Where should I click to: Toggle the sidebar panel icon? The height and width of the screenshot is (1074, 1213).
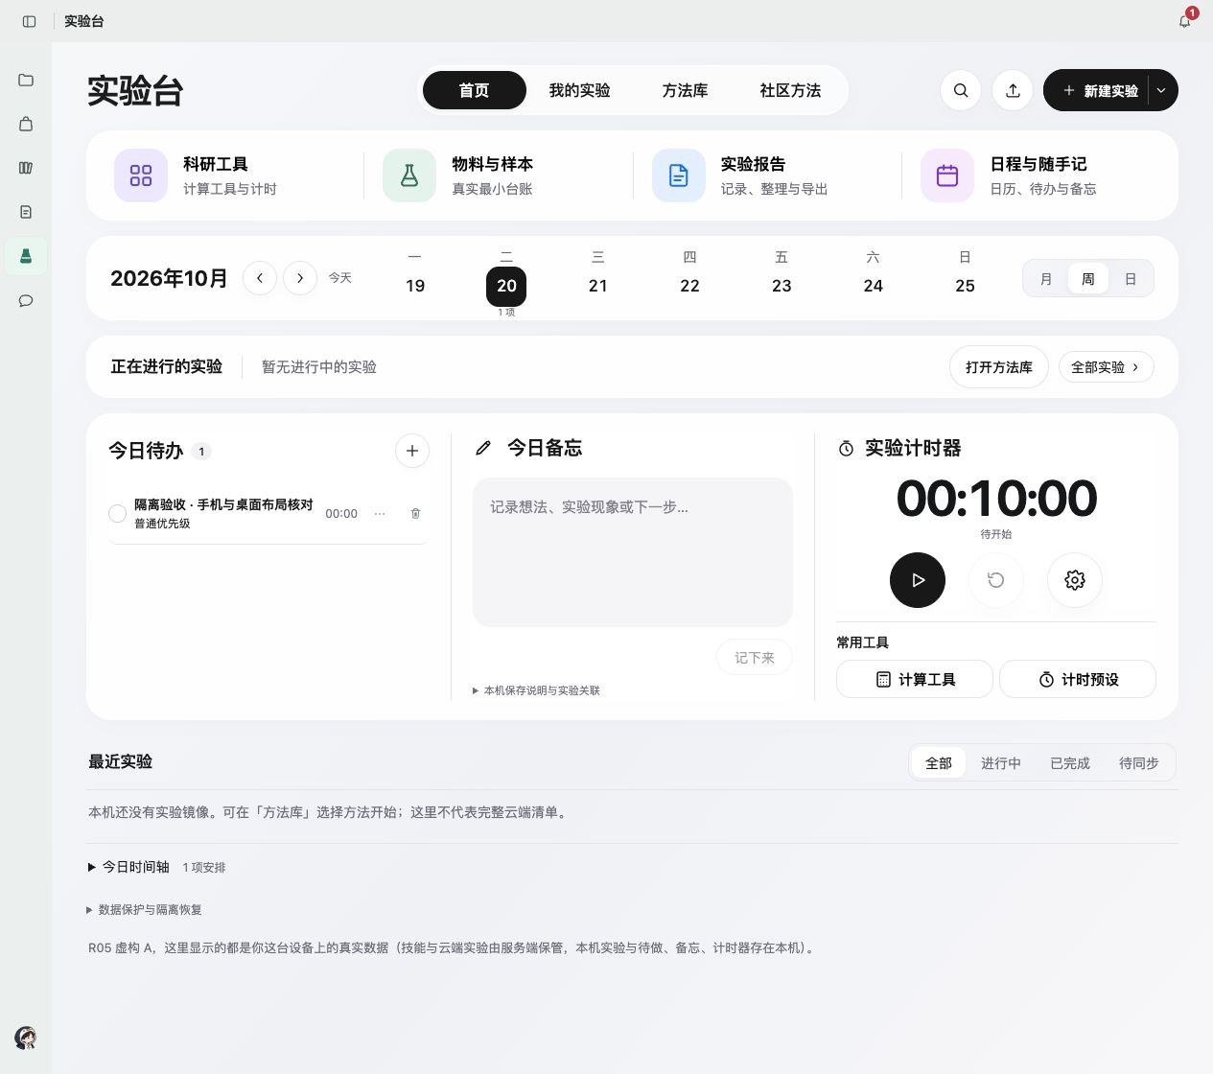(29, 21)
